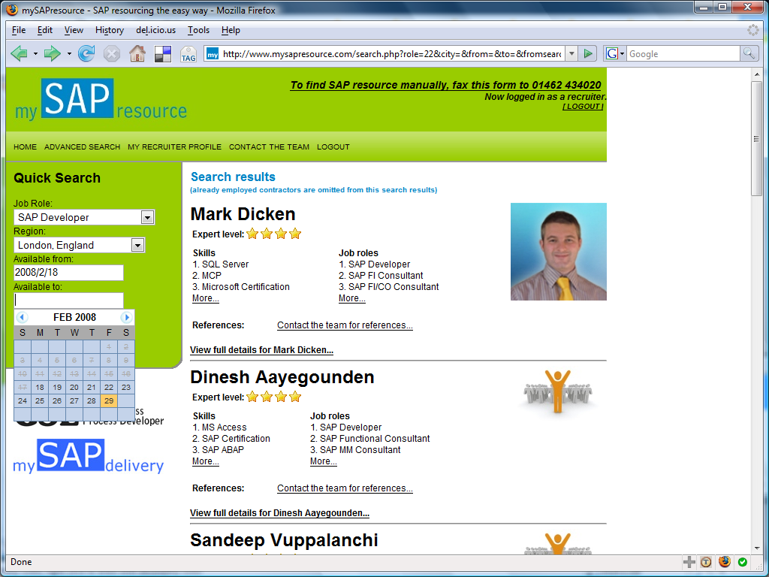Viewport: 769px width, 577px height.
Task: Open the View menu
Action: 74,30
